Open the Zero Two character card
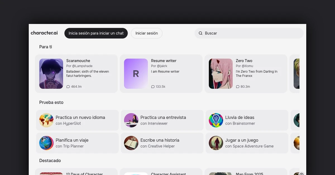Image resolution: width=335 pixels, height=175 pixels. click(x=246, y=74)
